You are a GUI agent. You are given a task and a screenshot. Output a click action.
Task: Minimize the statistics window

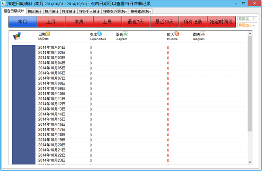[236, 3]
